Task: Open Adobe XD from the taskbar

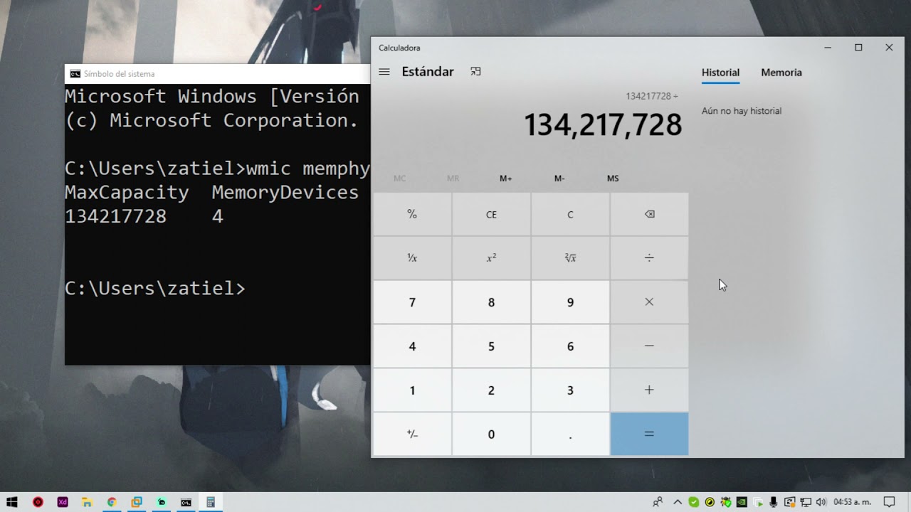Action: [63, 502]
